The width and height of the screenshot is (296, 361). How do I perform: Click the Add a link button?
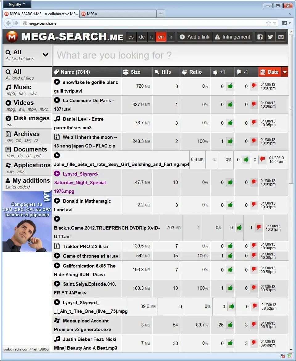pos(195,37)
